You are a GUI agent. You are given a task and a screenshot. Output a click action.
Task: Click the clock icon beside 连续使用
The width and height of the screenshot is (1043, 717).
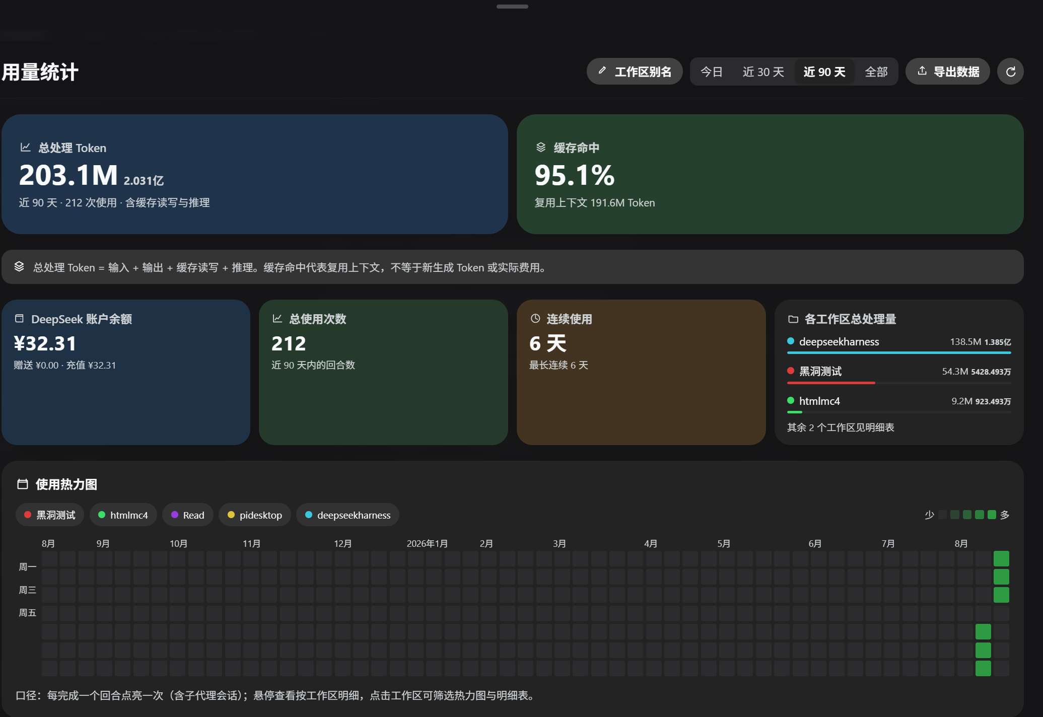[535, 318]
